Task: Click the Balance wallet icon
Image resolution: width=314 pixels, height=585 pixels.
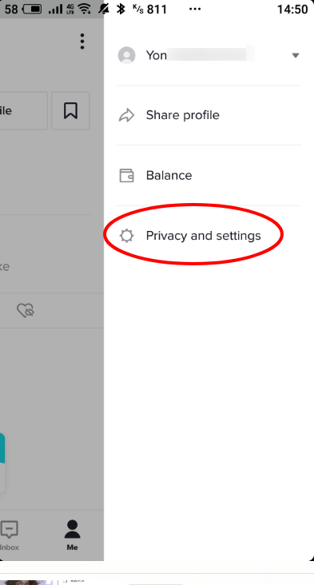Action: (126, 175)
